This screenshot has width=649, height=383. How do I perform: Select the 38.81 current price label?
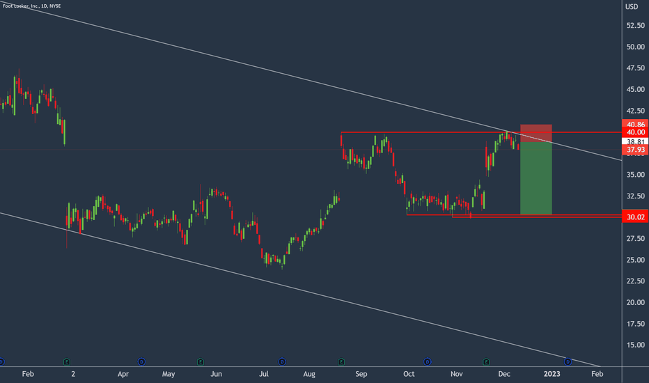coord(635,141)
